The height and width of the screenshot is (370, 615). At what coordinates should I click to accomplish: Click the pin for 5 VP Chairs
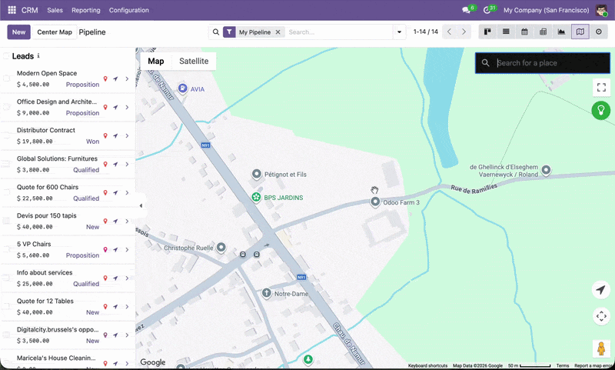(105, 249)
